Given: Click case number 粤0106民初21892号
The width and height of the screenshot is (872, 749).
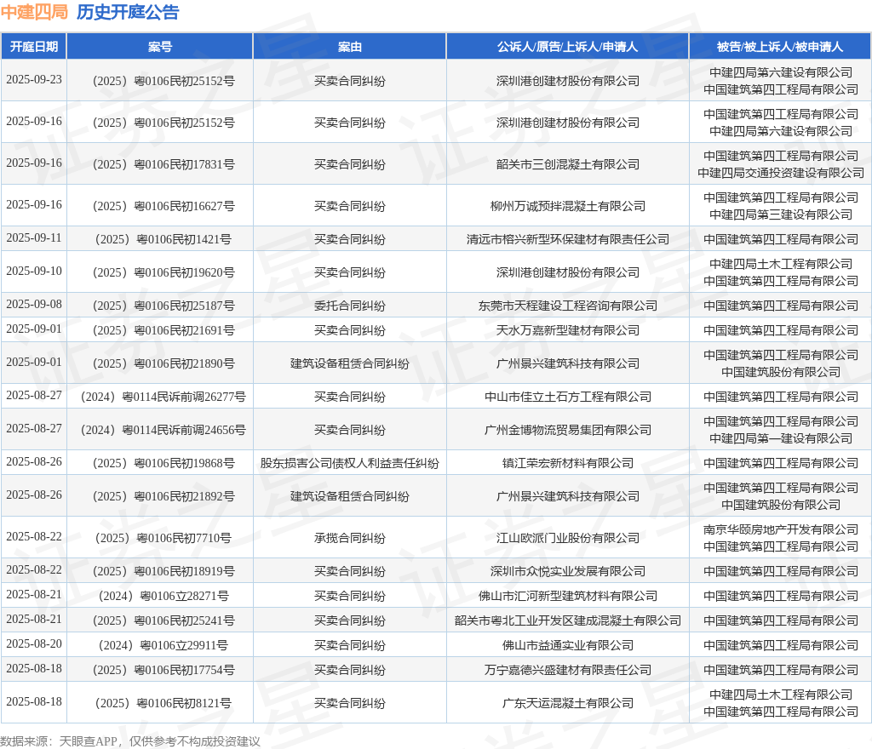Looking at the screenshot, I should pos(185,497).
